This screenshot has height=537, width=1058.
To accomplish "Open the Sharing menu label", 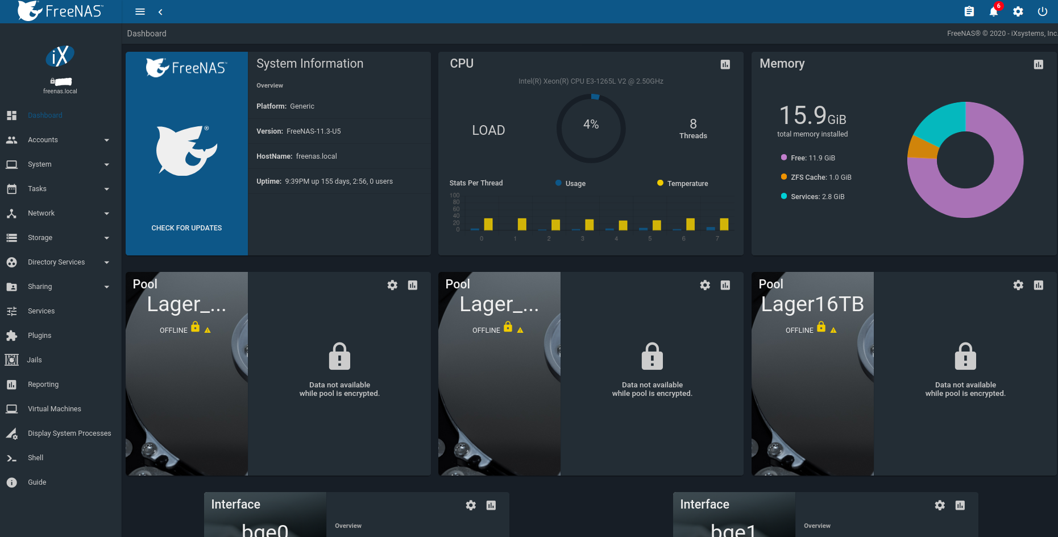I will click(40, 287).
